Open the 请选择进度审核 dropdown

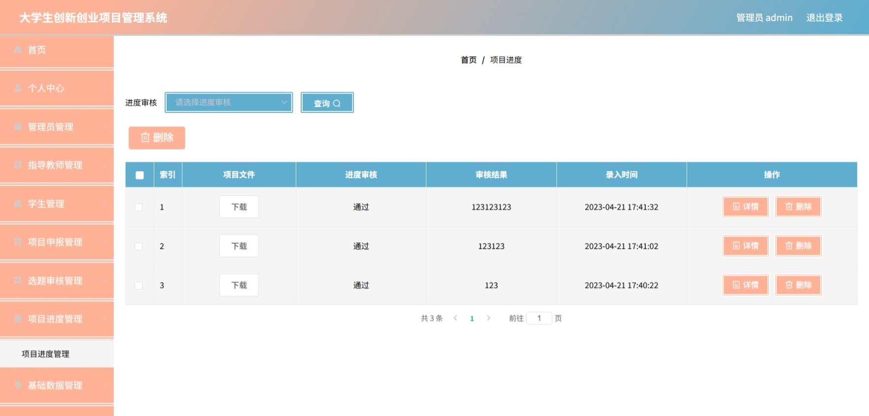(229, 103)
